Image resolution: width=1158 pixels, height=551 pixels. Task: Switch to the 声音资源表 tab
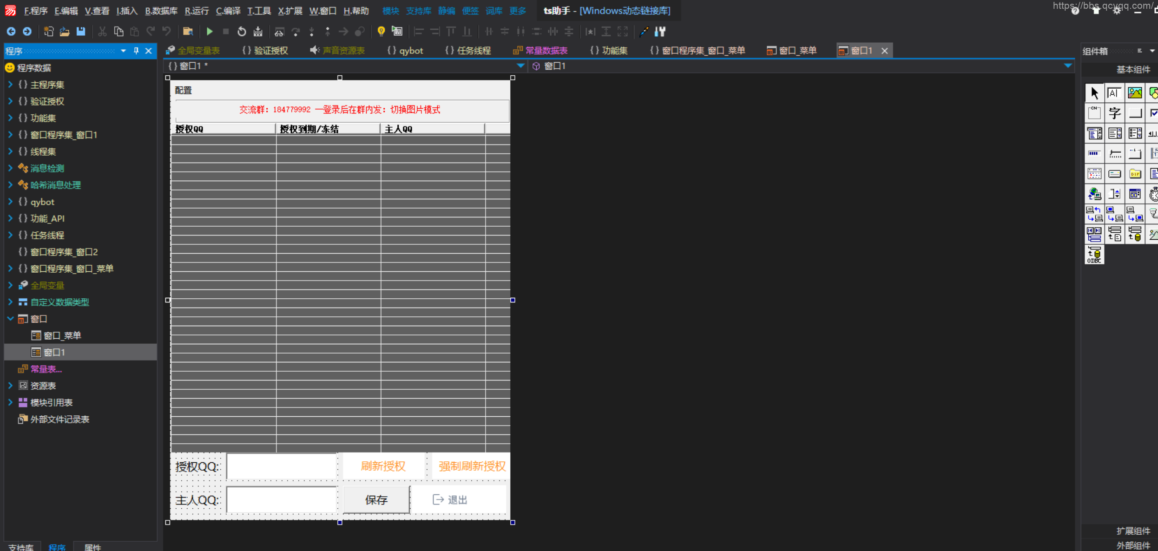[338, 51]
